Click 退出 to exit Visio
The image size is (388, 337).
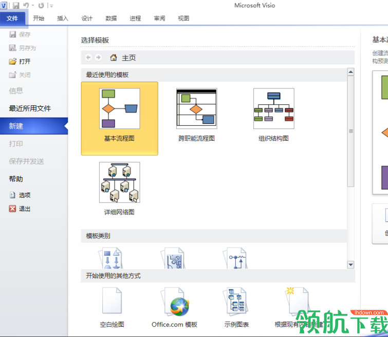click(x=25, y=209)
